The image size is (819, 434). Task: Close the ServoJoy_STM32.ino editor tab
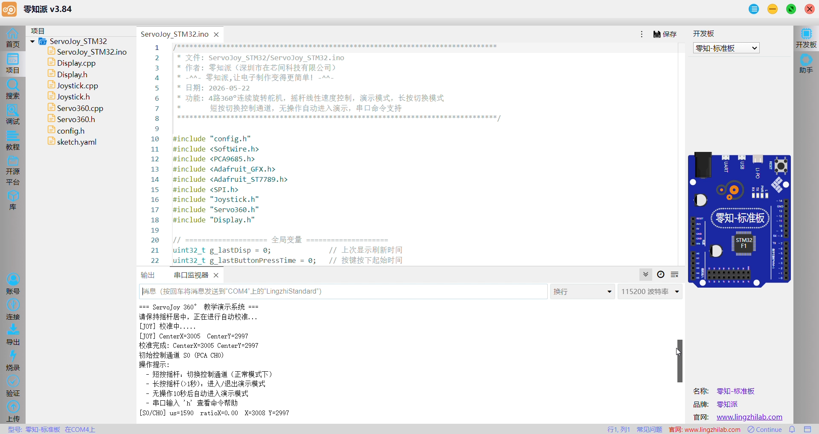[216, 35]
